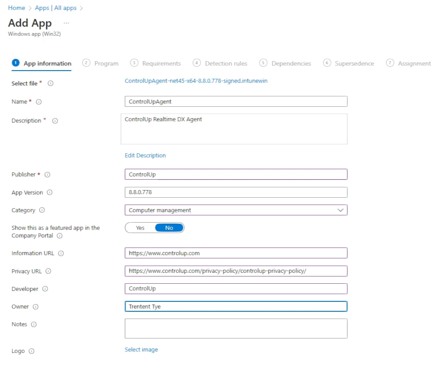Focus the Developer input field

[x=236, y=289]
